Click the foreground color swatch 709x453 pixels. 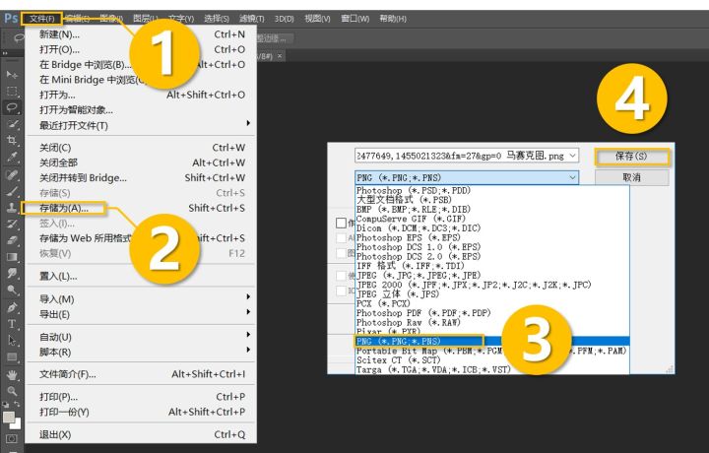[8, 417]
